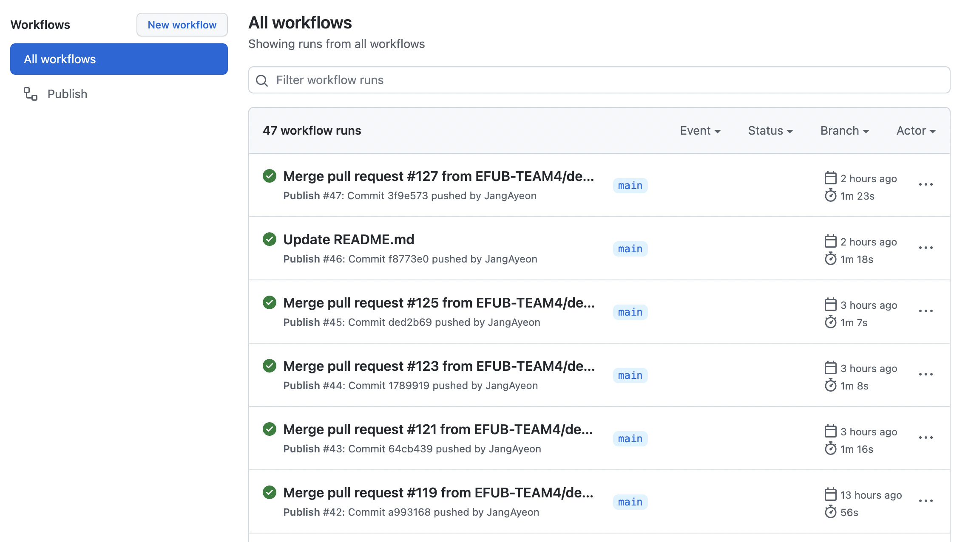
Task: Click text Publish #42: Commit a993168
Action: point(357,512)
